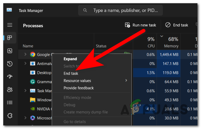Screen dimensions: 201x129
Task: Click the Grammarly process icon
Action: tap(33, 82)
